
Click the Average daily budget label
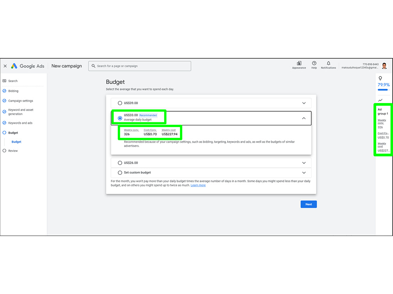pos(138,120)
